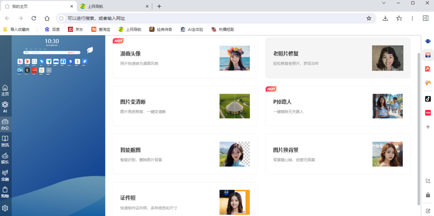Click the 智能抠图 checkered cutout thumbnail

[235, 154]
